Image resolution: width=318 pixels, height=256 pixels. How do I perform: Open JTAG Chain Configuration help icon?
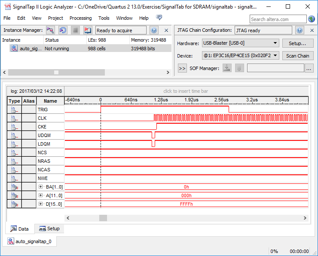pos(300,30)
